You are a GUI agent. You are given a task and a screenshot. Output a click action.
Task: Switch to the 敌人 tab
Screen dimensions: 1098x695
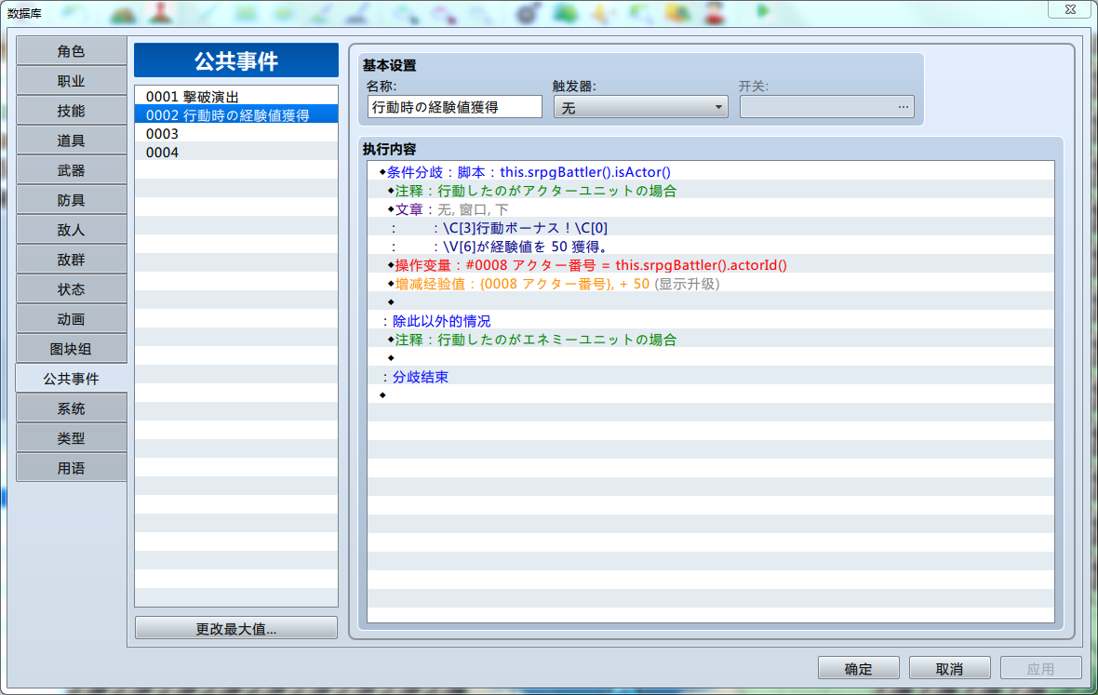click(x=72, y=230)
